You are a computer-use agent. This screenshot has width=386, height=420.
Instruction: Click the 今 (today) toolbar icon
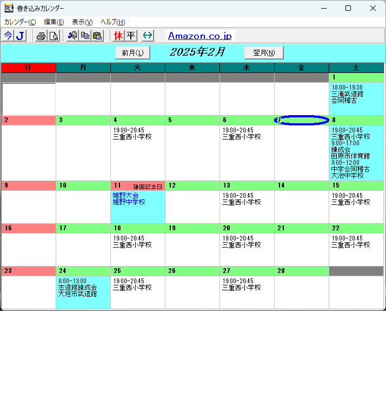click(8, 36)
